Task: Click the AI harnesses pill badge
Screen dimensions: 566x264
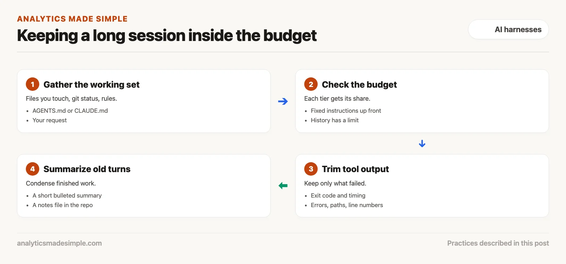Action: pyautogui.click(x=508, y=29)
